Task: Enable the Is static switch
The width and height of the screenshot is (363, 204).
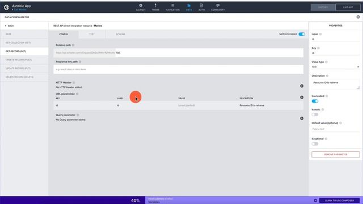Action: click(315, 114)
